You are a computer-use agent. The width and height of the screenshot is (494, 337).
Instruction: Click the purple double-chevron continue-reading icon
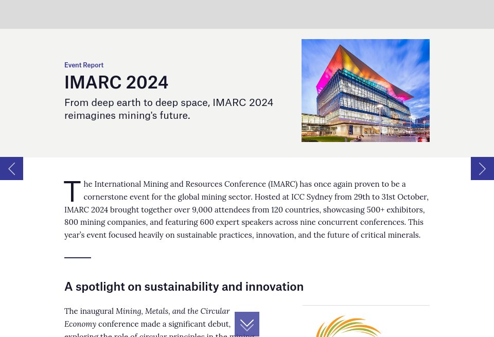click(x=247, y=324)
